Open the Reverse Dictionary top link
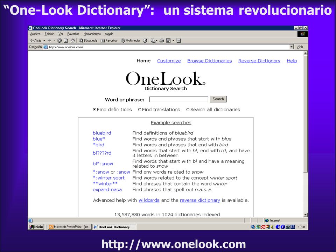Screen dimensions: 336x252 pos(259,61)
